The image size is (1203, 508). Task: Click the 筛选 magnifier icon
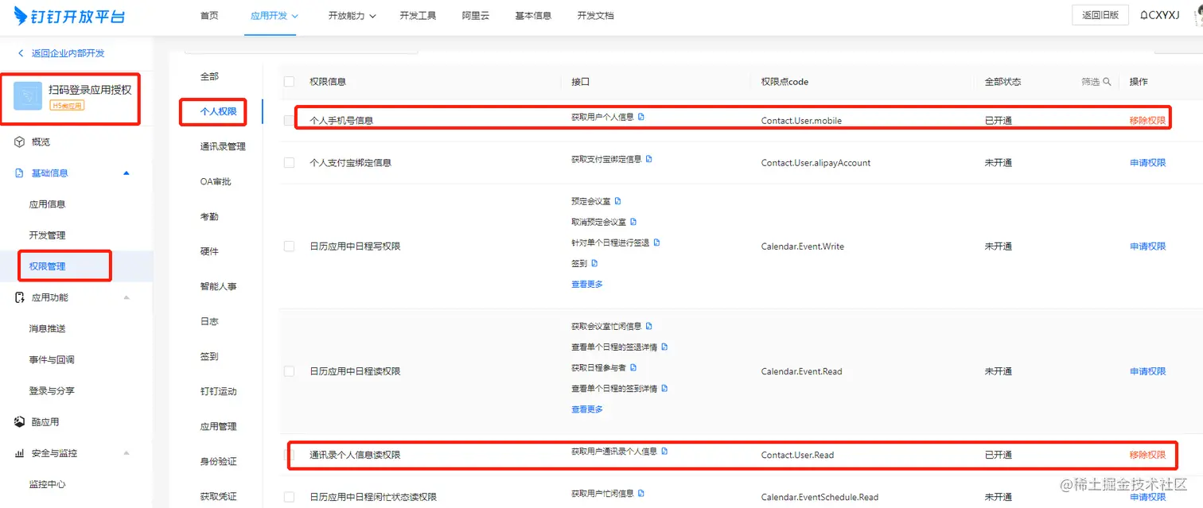pyautogui.click(x=1107, y=82)
